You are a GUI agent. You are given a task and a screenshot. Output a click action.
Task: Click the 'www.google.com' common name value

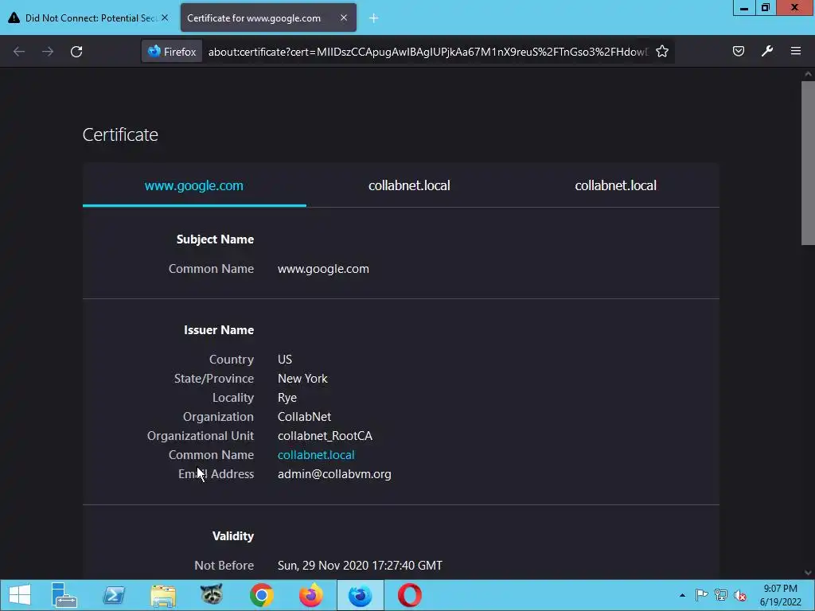click(x=323, y=269)
